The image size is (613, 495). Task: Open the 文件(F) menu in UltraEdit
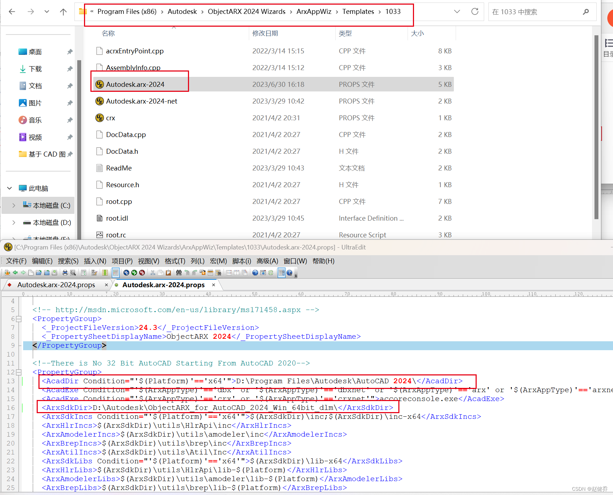[x=16, y=261]
